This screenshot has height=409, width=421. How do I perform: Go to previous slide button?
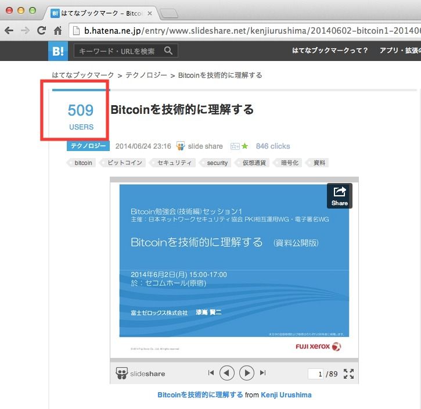pyautogui.click(x=227, y=373)
